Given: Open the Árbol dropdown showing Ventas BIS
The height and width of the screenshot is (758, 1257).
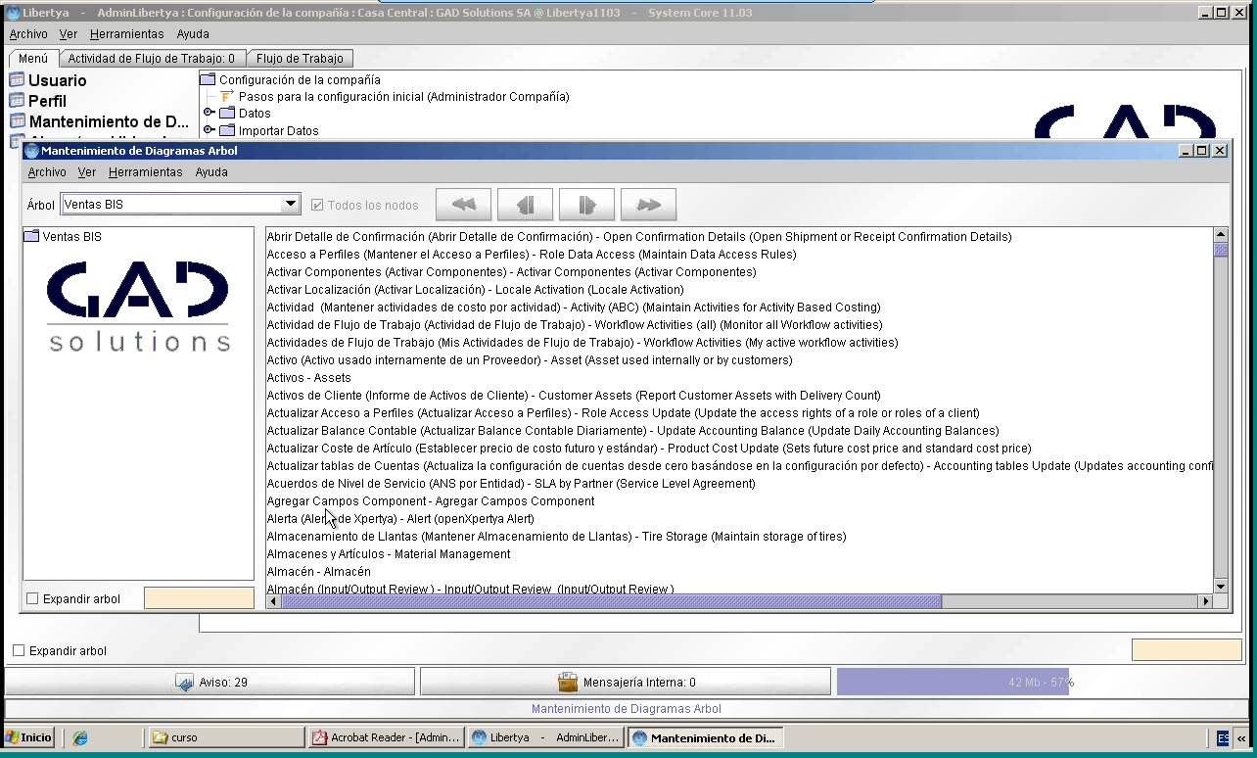Looking at the screenshot, I should tap(180, 205).
